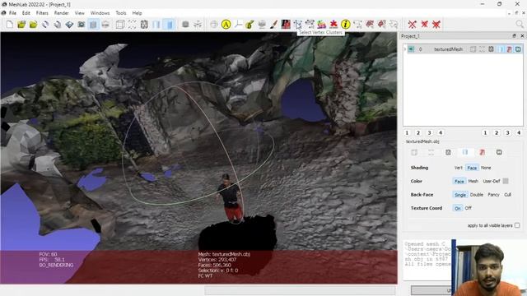Open the Help menu
This screenshot has height=296, width=527.
tap(137, 13)
